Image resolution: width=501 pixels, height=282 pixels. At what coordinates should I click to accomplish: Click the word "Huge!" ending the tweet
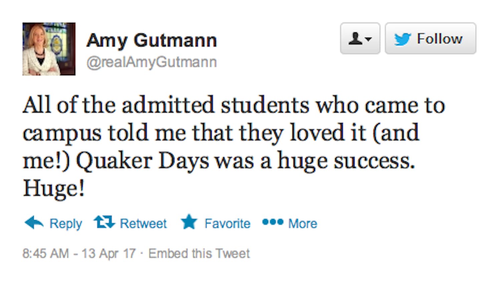point(54,188)
